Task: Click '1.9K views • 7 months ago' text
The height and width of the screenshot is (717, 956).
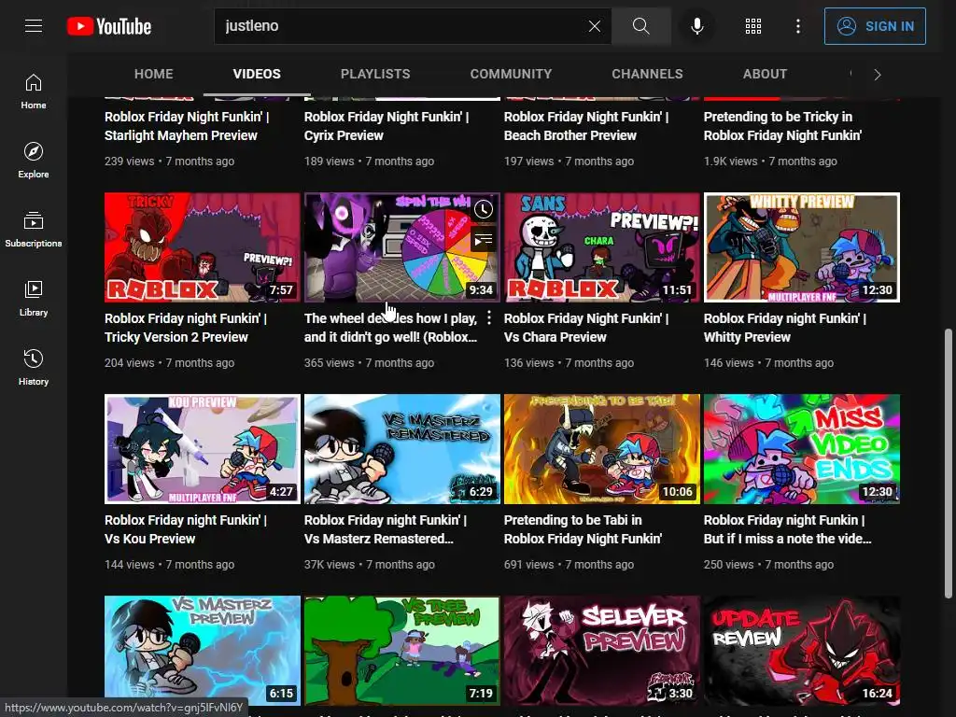Action: (770, 161)
